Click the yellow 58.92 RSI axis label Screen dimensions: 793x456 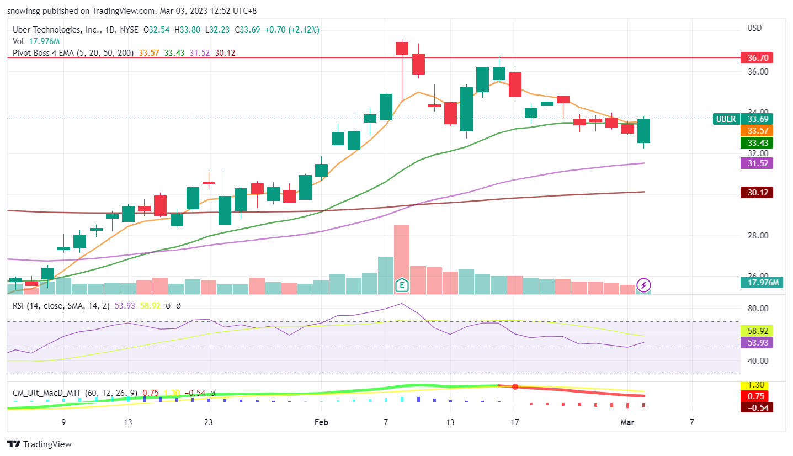[x=757, y=331]
